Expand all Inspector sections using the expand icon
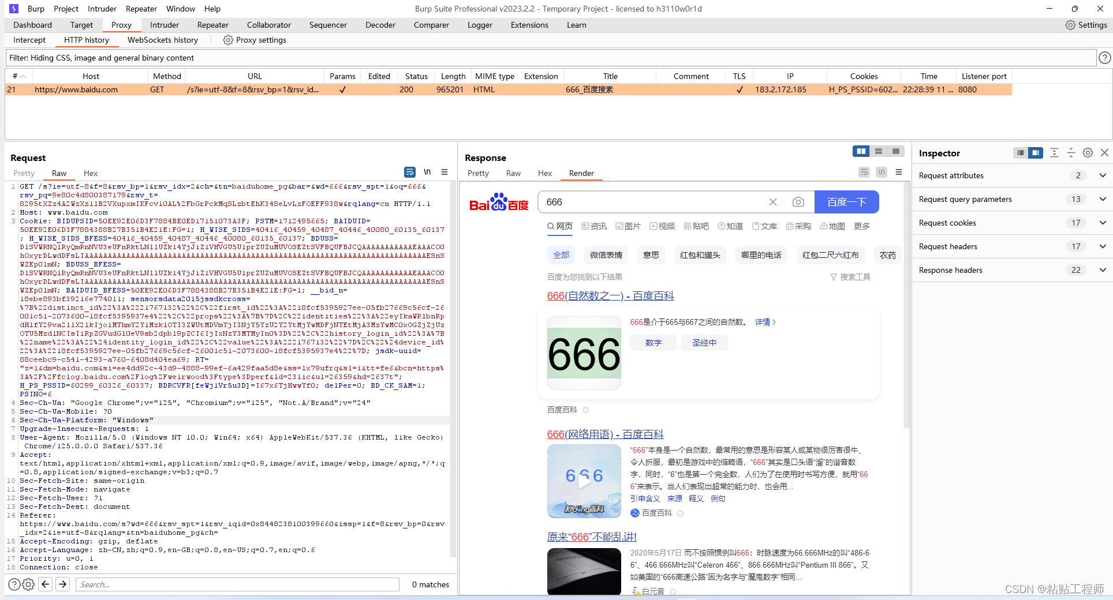Viewport: 1113px width, 600px height. [x=1055, y=153]
